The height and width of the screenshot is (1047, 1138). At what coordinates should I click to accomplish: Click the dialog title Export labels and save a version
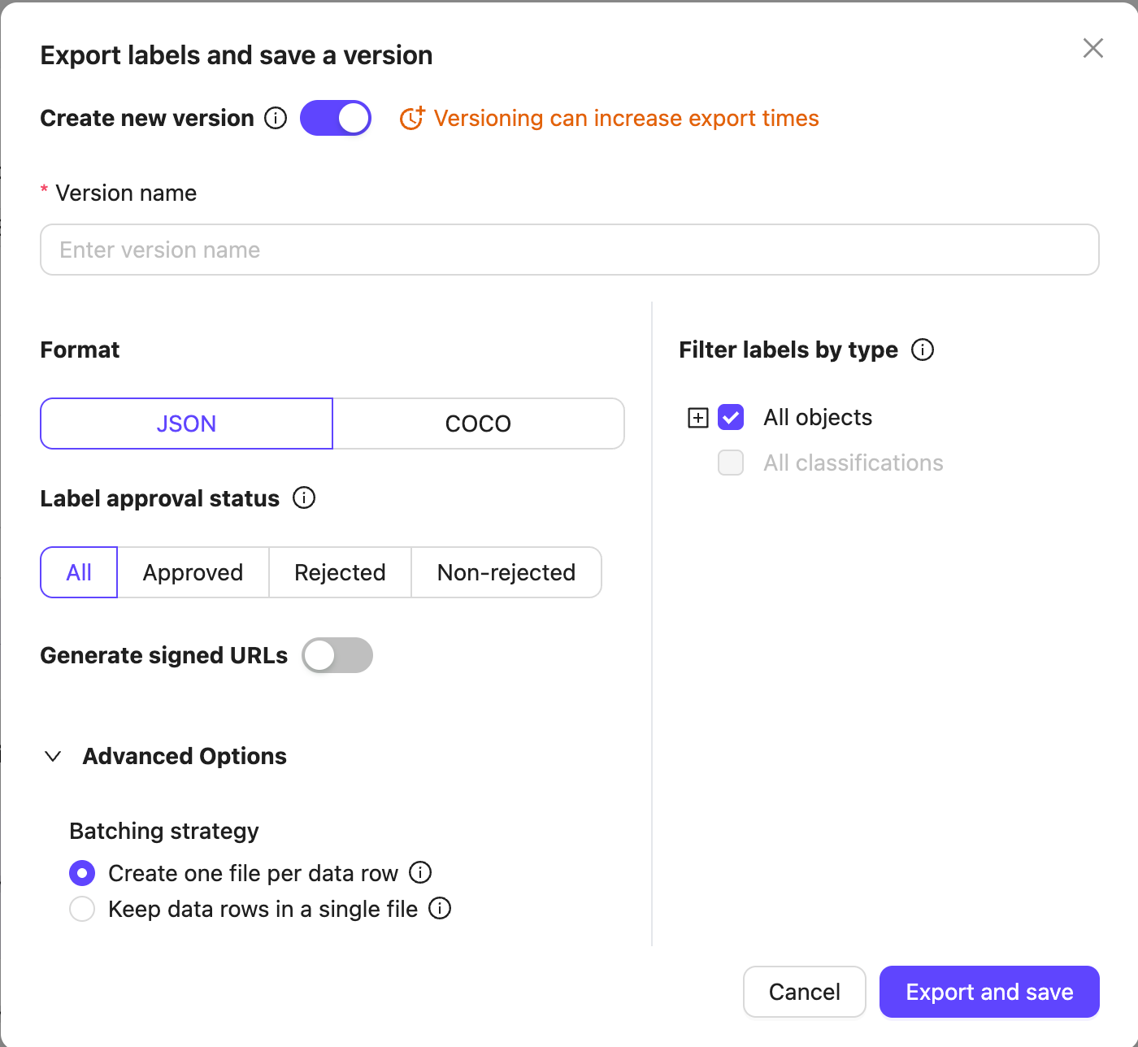point(237,55)
